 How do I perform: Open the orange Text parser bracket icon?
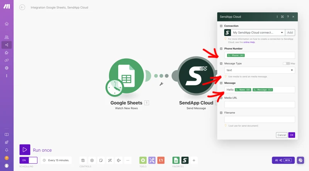(161, 160)
